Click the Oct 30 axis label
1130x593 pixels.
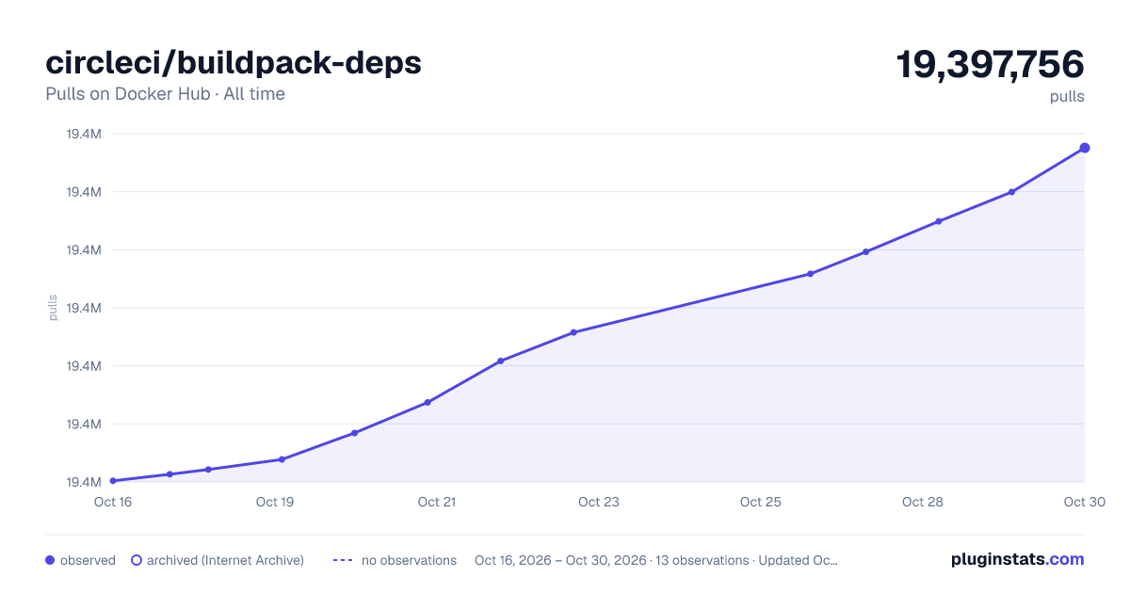(1083, 502)
